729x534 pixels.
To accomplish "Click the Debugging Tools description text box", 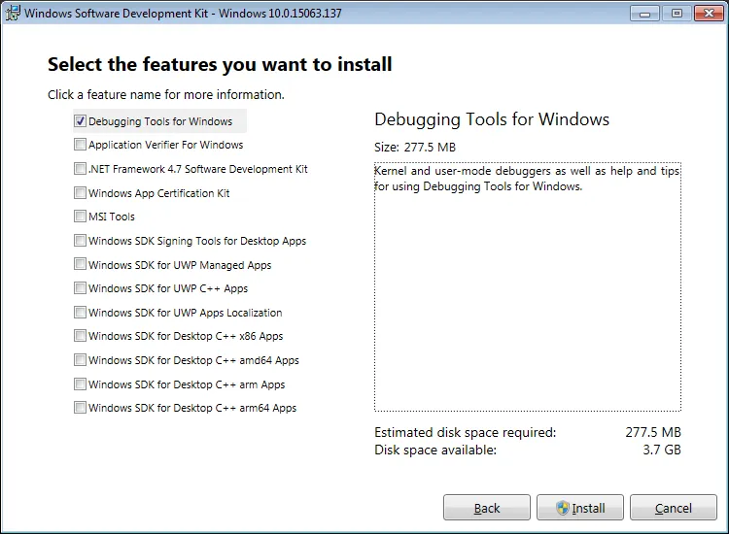I will tap(528, 286).
